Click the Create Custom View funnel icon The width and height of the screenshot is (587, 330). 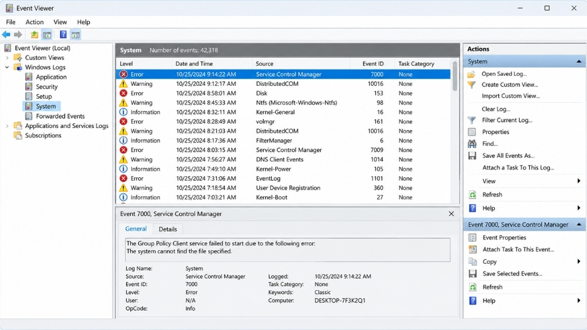[x=472, y=85]
